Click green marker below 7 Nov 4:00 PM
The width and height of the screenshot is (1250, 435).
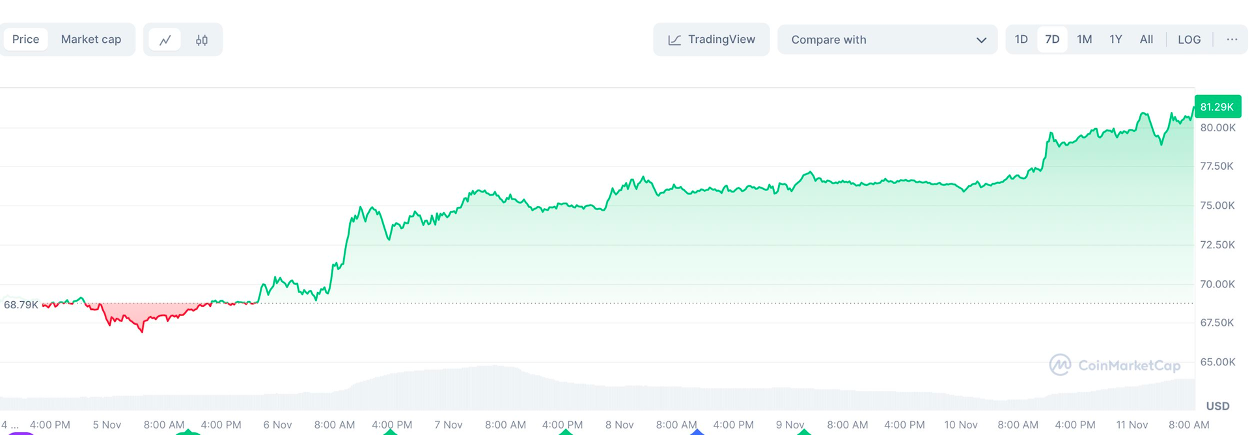tap(566, 432)
